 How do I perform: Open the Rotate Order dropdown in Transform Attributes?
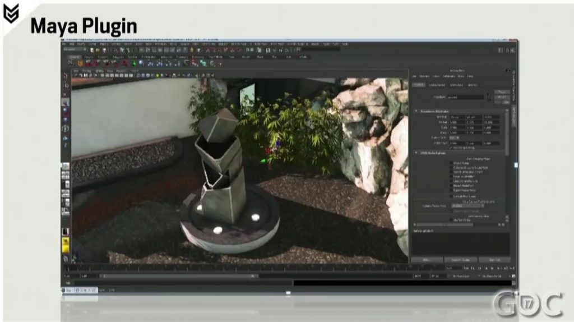454,138
